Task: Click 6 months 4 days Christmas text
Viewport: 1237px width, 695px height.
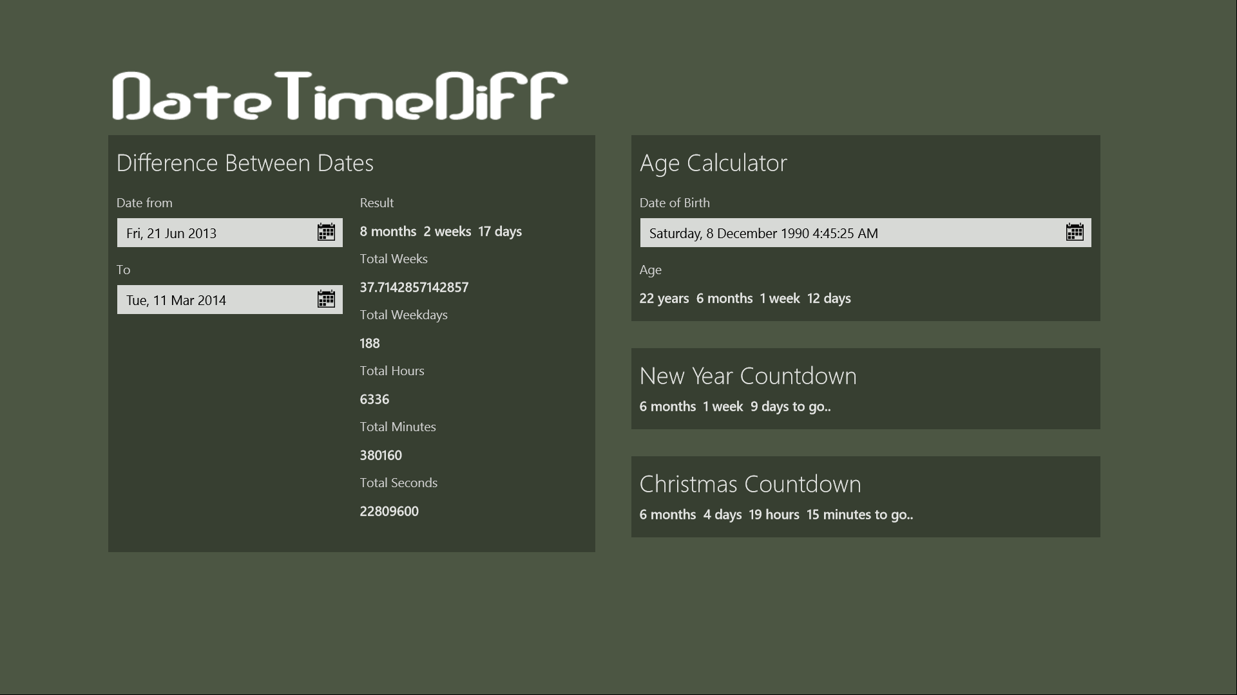Action: click(776, 515)
